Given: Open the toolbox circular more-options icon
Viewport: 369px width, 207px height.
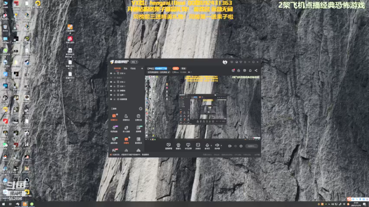Looking at the screenshot, I should tap(141, 109).
